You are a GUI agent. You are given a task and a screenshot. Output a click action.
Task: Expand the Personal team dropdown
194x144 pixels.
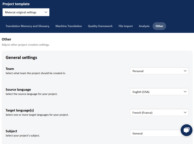(x=159, y=71)
